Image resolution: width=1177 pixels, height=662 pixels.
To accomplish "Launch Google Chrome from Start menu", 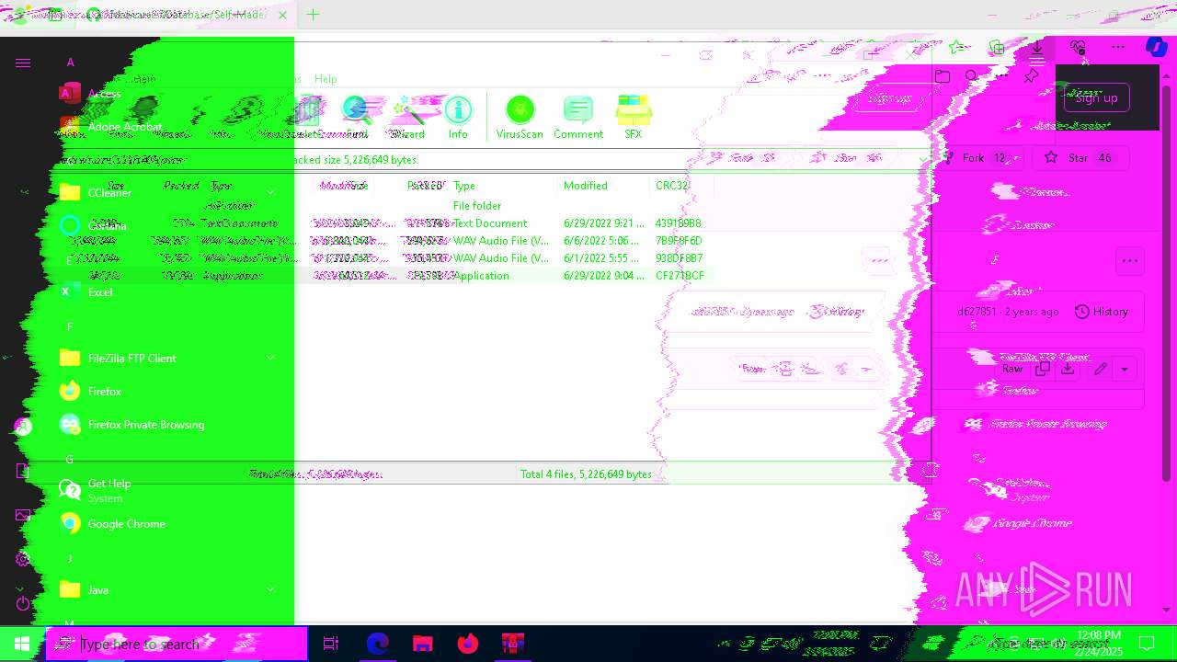I will pyautogui.click(x=126, y=524).
